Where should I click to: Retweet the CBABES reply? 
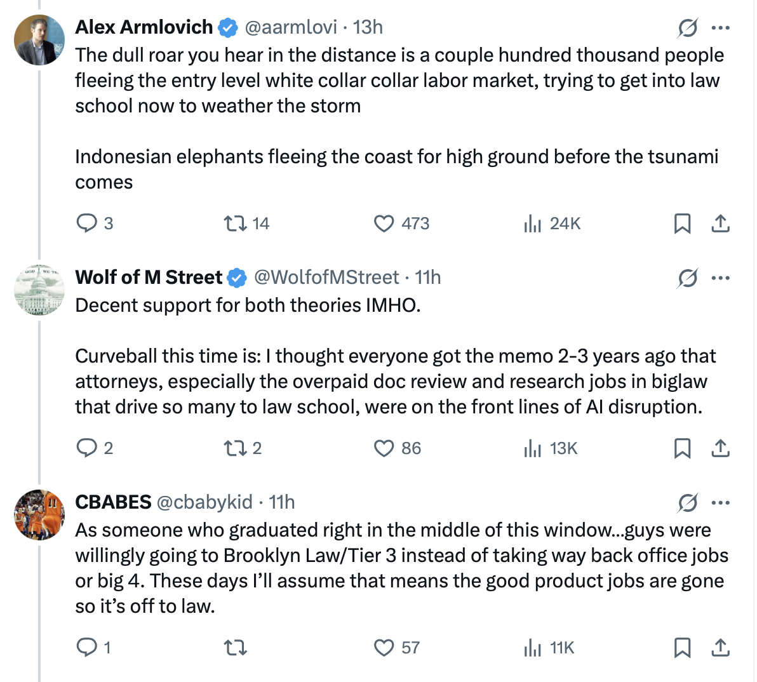click(235, 648)
